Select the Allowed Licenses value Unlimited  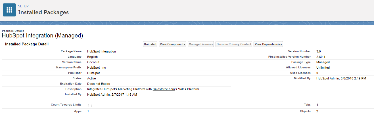point(323,68)
